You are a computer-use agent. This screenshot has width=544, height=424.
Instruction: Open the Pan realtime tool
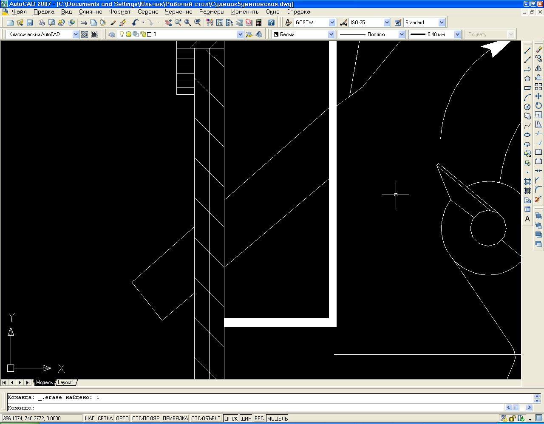pyautogui.click(x=168, y=23)
